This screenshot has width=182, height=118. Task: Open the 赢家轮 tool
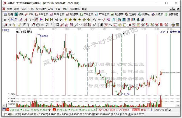[144, 14]
